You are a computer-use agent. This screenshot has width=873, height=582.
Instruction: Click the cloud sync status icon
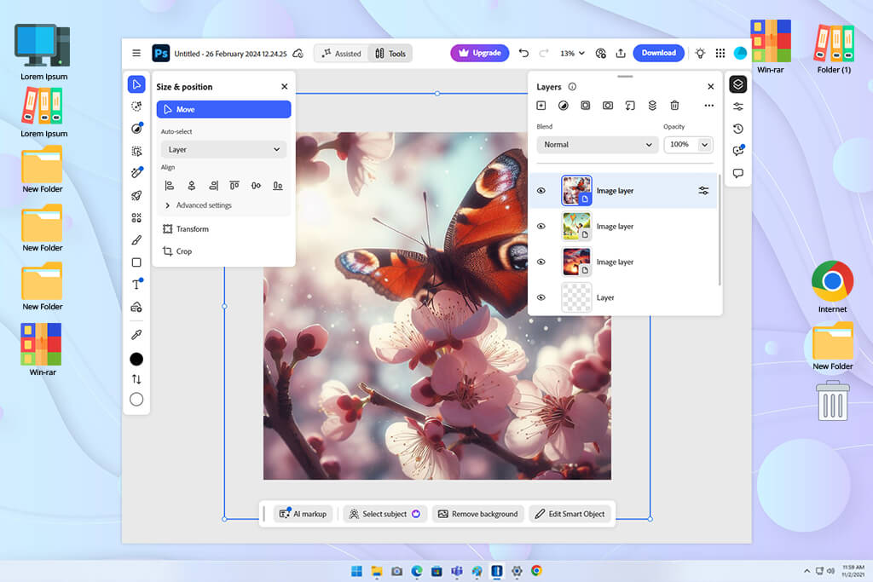[x=298, y=54]
